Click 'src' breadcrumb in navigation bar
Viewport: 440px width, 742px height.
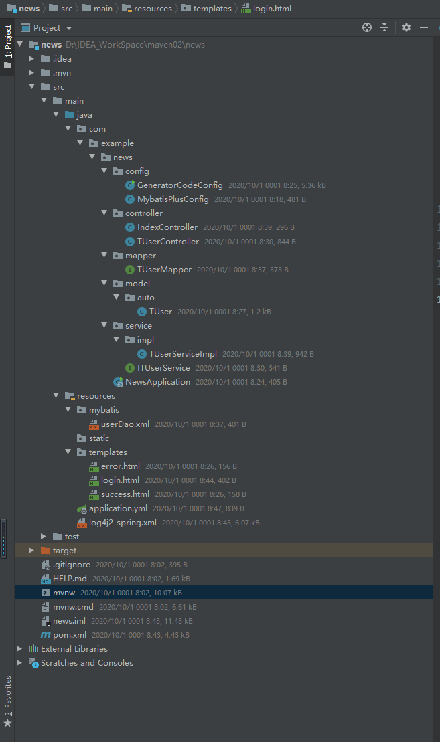coord(61,9)
